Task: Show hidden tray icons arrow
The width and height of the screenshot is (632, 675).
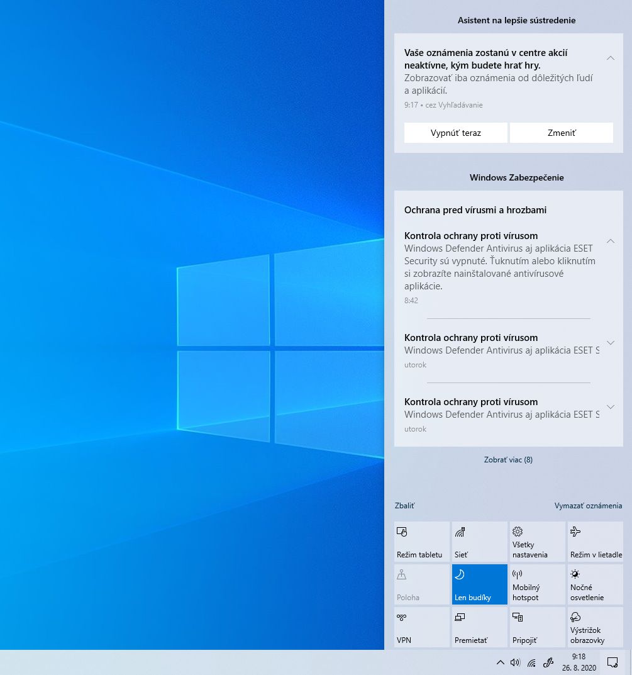Action: coord(500,662)
